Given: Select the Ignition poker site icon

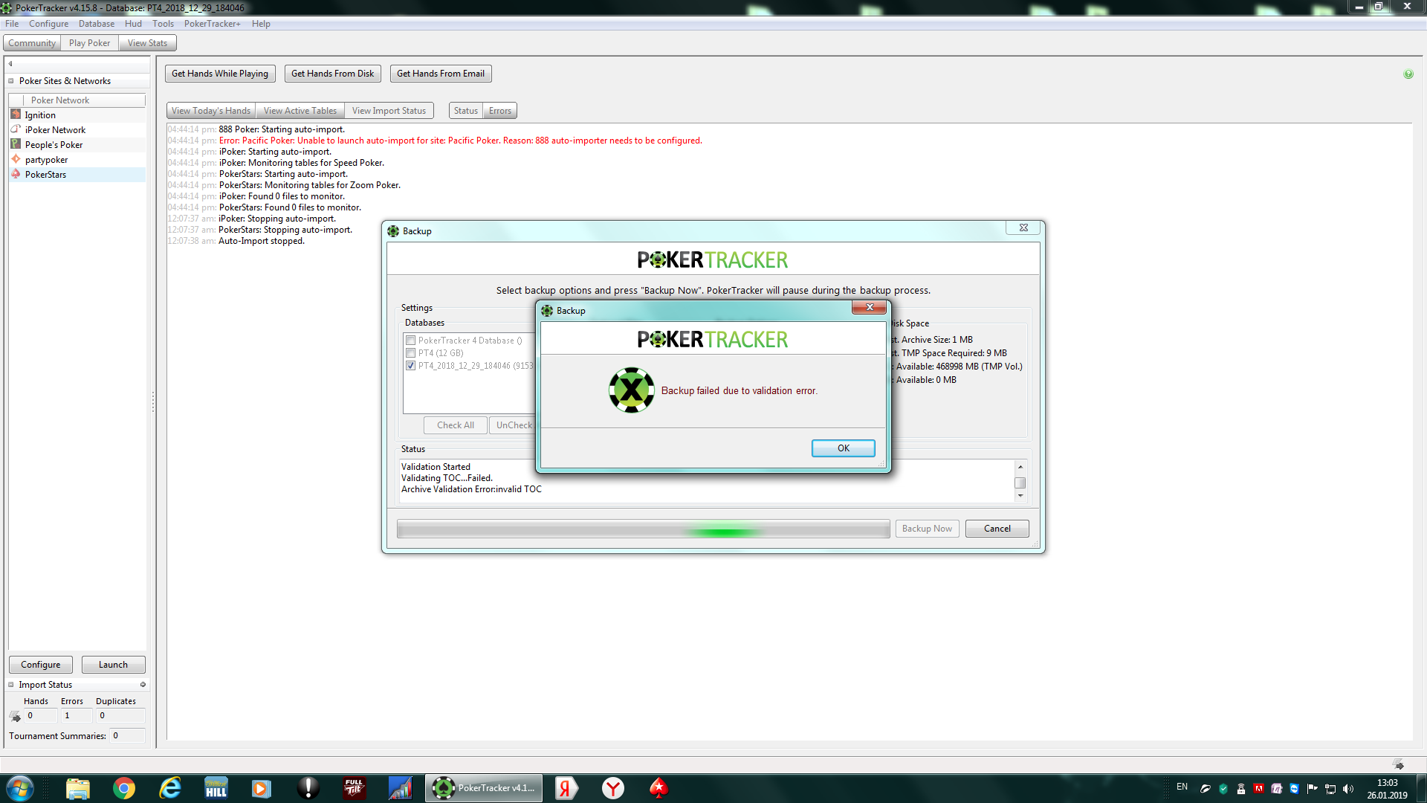Looking at the screenshot, I should coord(16,115).
